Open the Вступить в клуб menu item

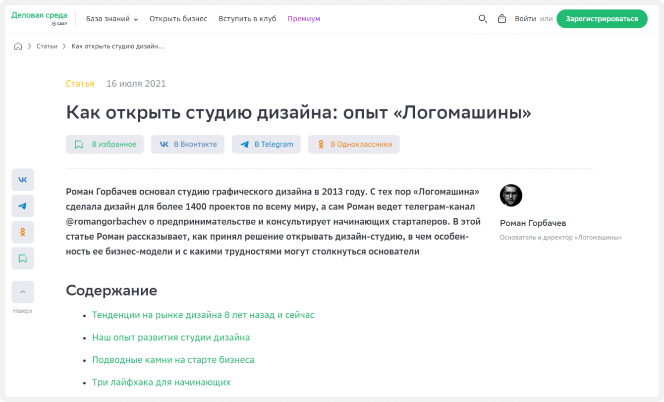coord(247,19)
